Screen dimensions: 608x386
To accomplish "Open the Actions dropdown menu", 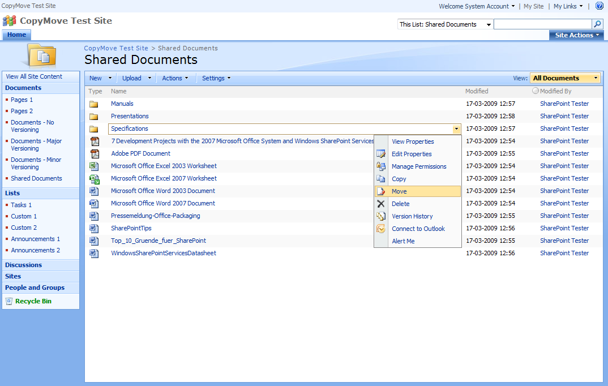I will [x=175, y=78].
